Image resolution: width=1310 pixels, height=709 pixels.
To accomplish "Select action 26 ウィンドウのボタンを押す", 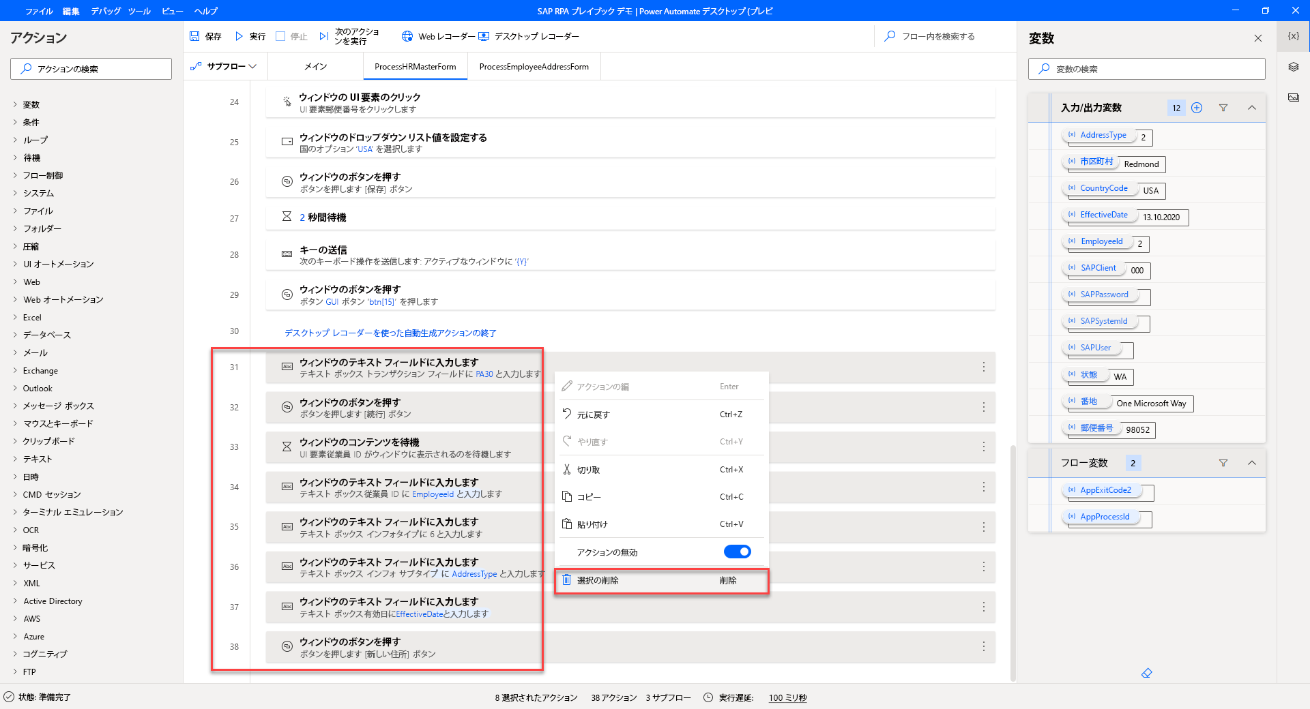I will point(630,182).
